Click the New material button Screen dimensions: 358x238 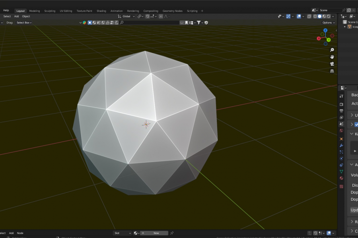[x=156, y=233]
